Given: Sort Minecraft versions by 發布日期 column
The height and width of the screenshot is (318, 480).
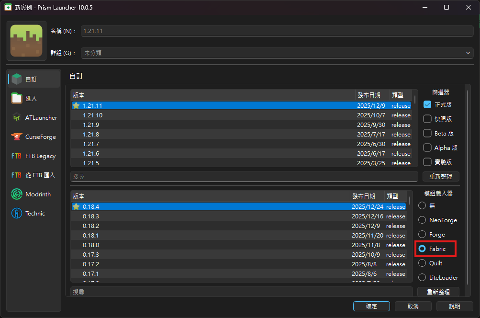Looking at the screenshot, I should click(x=371, y=95).
